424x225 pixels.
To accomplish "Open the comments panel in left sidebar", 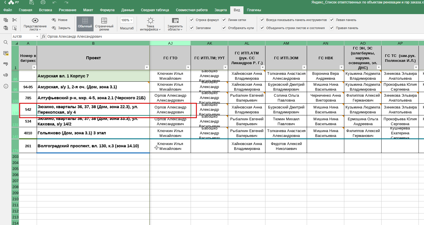I will tap(6, 53).
